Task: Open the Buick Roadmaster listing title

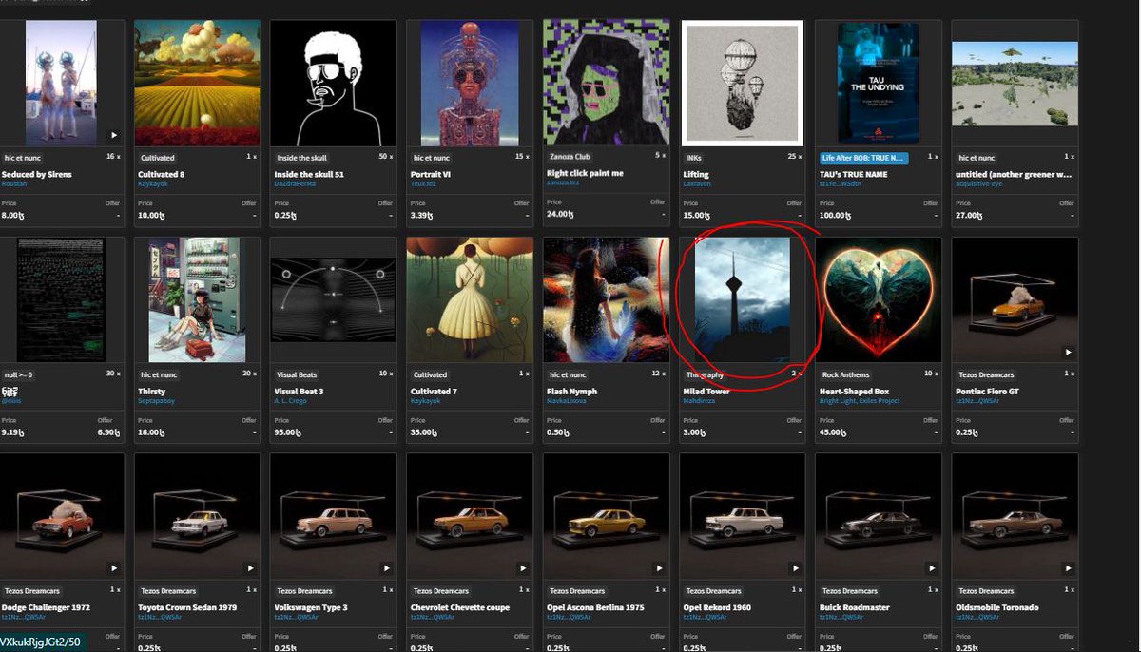Action: (854, 607)
